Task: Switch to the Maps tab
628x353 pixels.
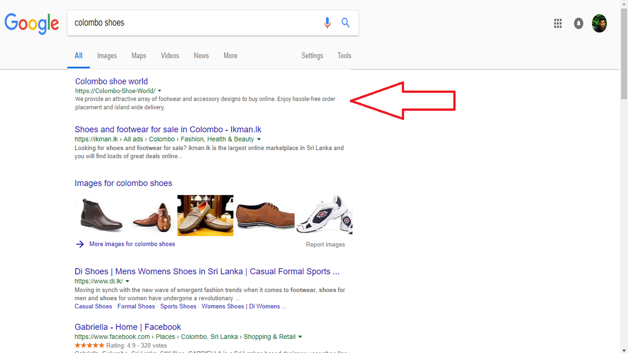Action: click(x=139, y=56)
